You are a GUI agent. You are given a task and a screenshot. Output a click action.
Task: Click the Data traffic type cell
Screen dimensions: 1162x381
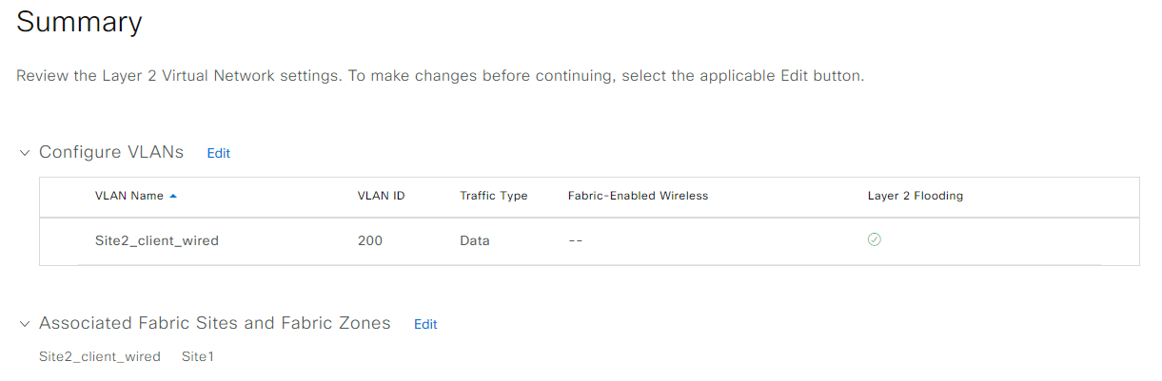tap(475, 240)
